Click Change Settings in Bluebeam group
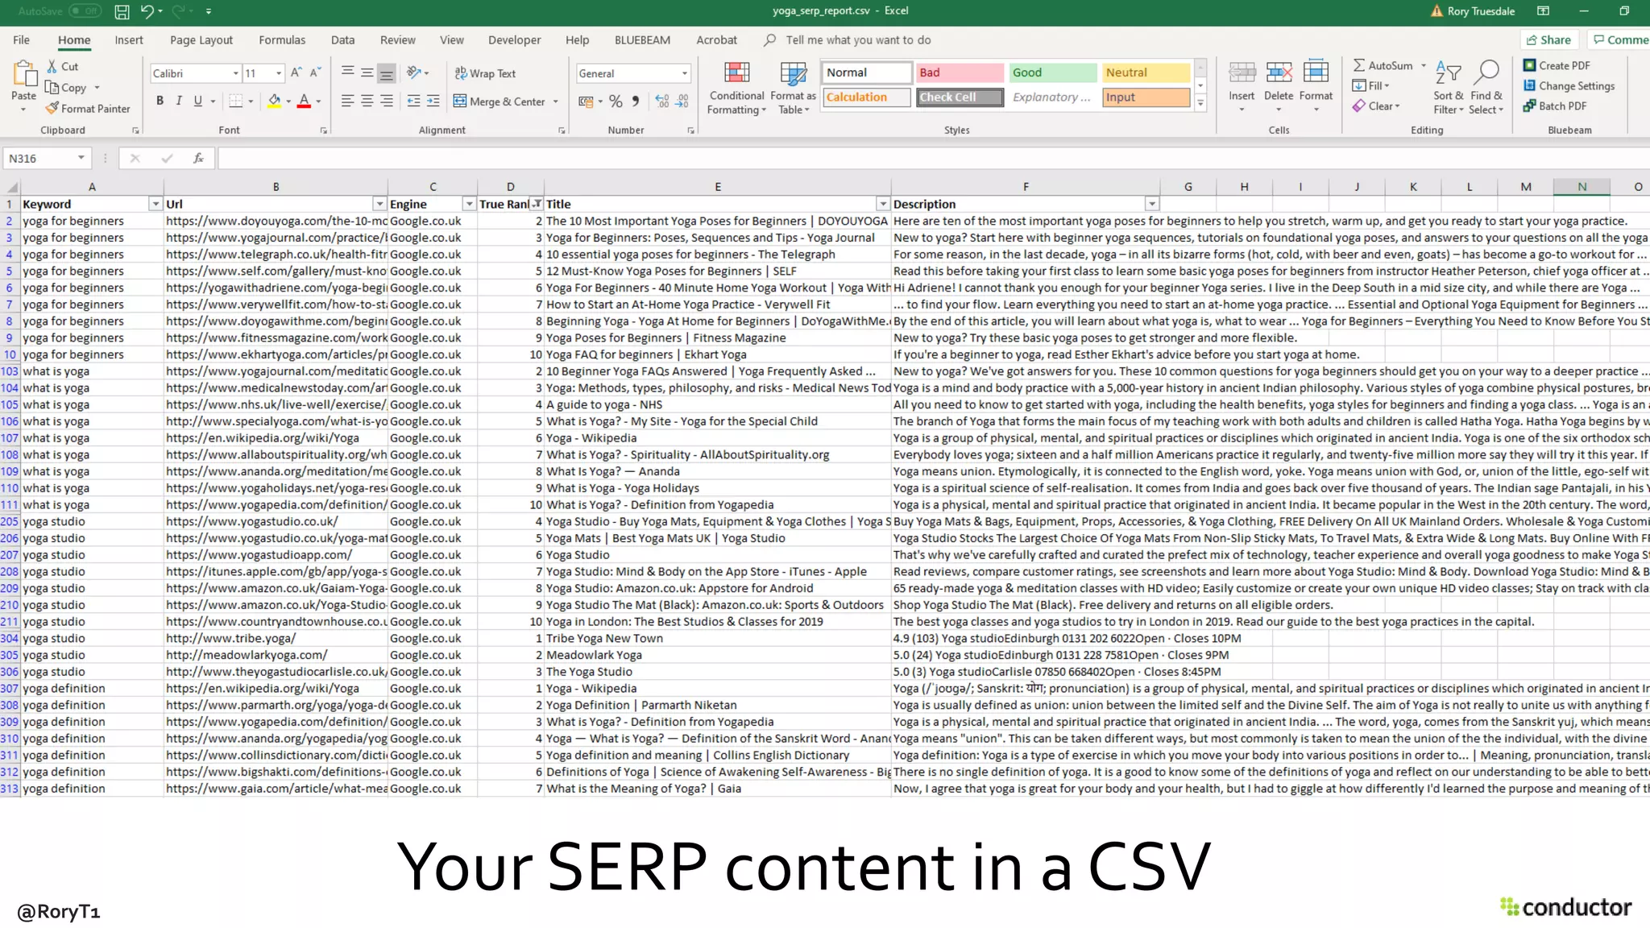Viewport: 1650px width, 928px height. tap(1569, 85)
